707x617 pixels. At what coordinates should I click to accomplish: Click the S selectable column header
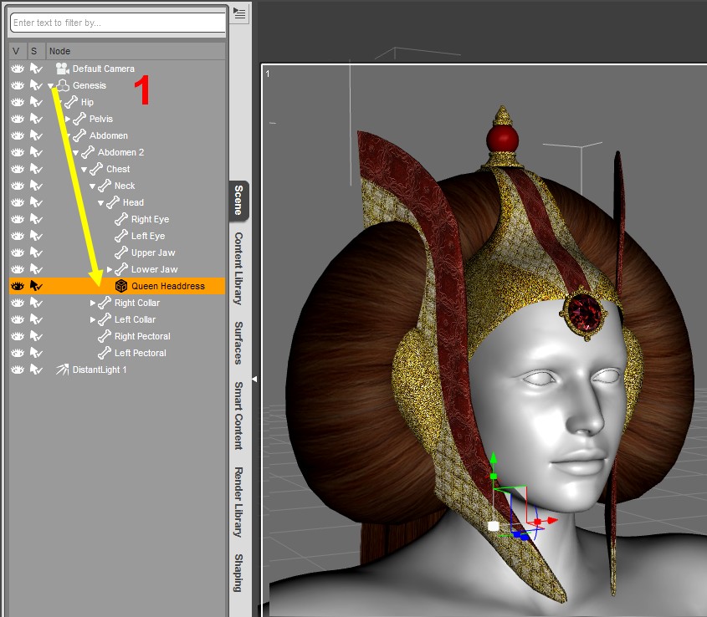36,51
